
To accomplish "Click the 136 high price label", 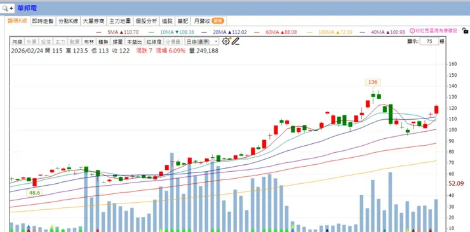I will pos(373,82).
